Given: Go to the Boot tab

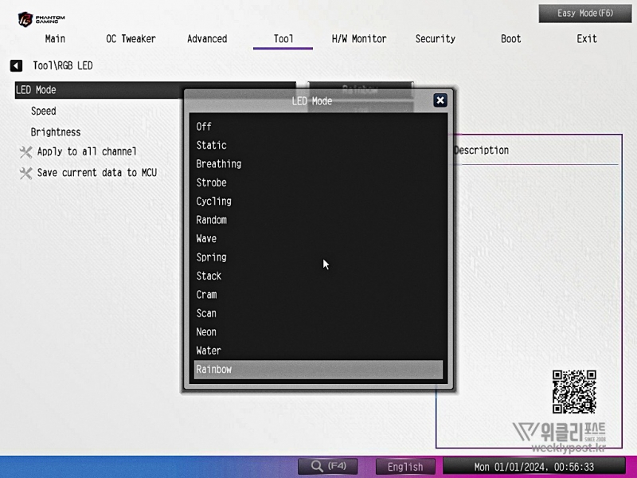Looking at the screenshot, I should 511,39.
